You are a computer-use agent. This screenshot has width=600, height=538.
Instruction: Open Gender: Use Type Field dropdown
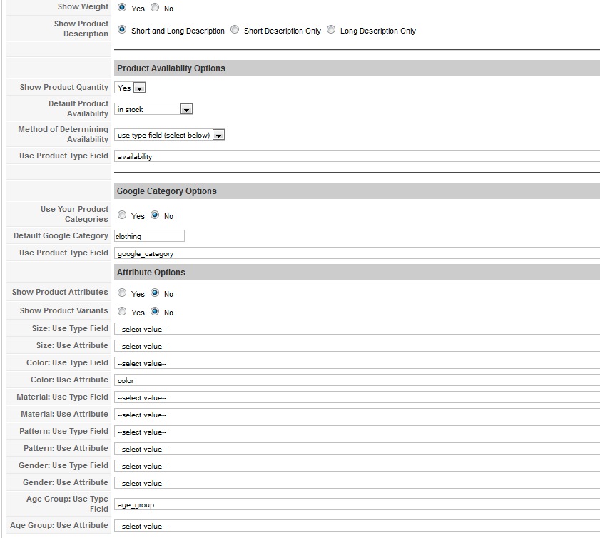point(357,466)
